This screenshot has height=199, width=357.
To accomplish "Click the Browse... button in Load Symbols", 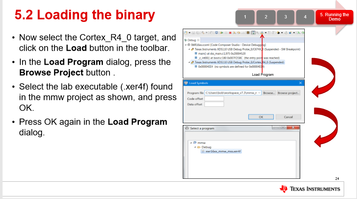I will [269, 93].
